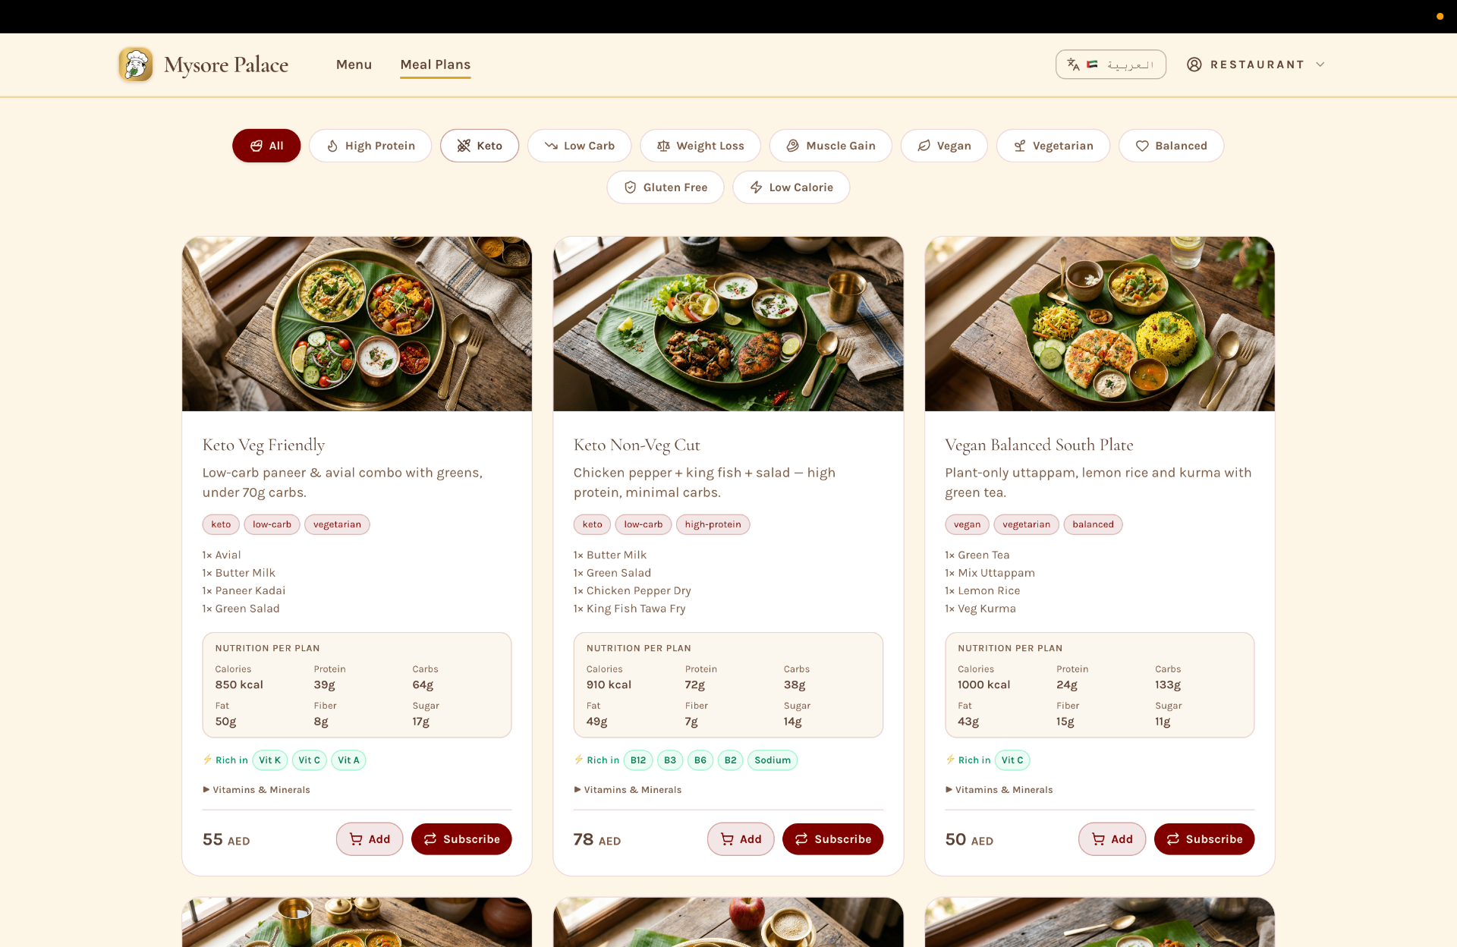Screen dimensions: 1457x947
Task: Enable the Vegan filter
Action: pyautogui.click(x=944, y=146)
